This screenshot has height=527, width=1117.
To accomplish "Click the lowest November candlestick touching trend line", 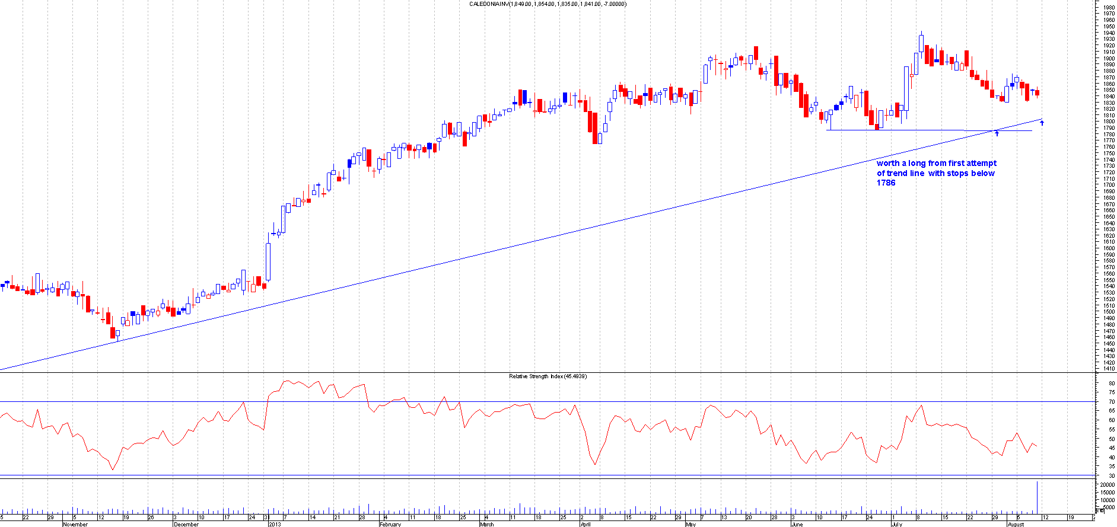I will 112,333.
